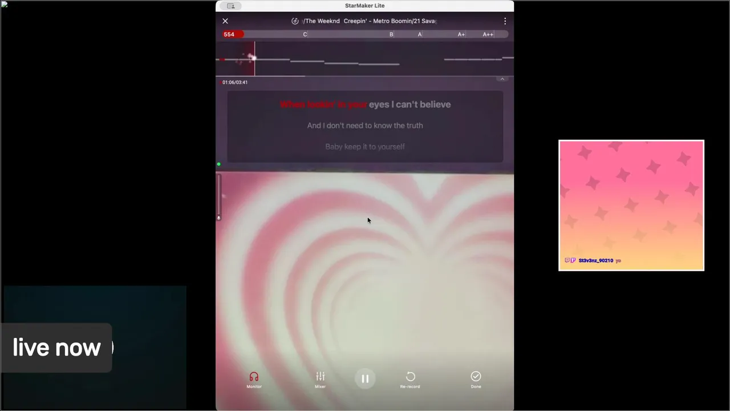Close the recording screen with the X
Viewport: 730px width, 411px height.
(x=225, y=21)
